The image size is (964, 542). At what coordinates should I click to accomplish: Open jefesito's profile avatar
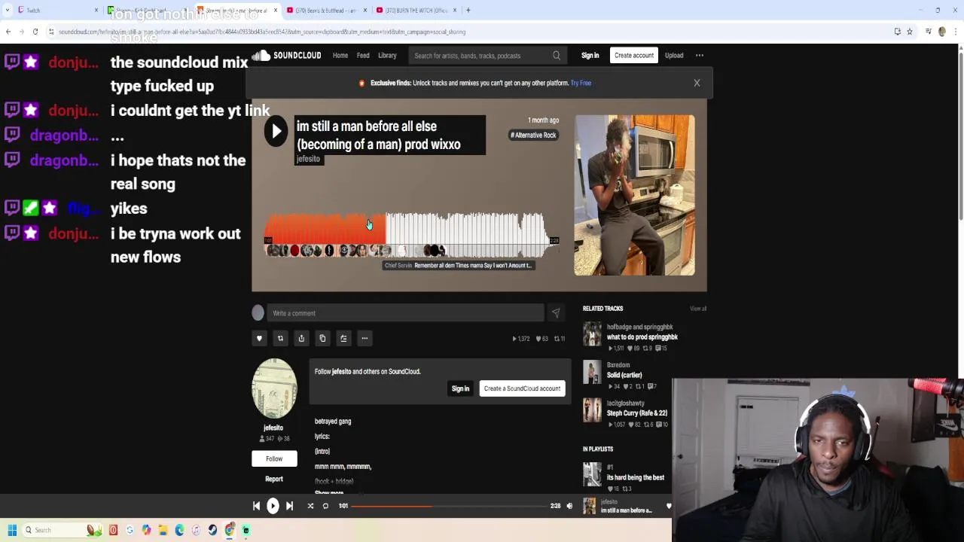coord(274,388)
